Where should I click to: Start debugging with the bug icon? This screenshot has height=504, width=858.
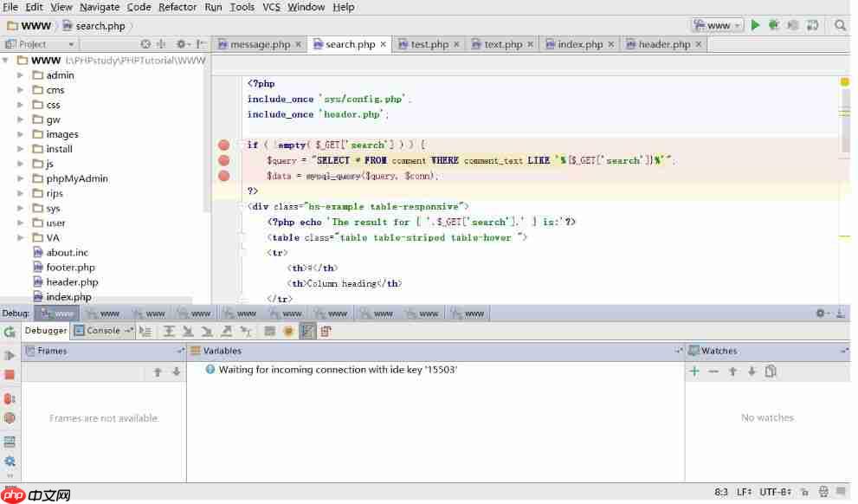(773, 25)
